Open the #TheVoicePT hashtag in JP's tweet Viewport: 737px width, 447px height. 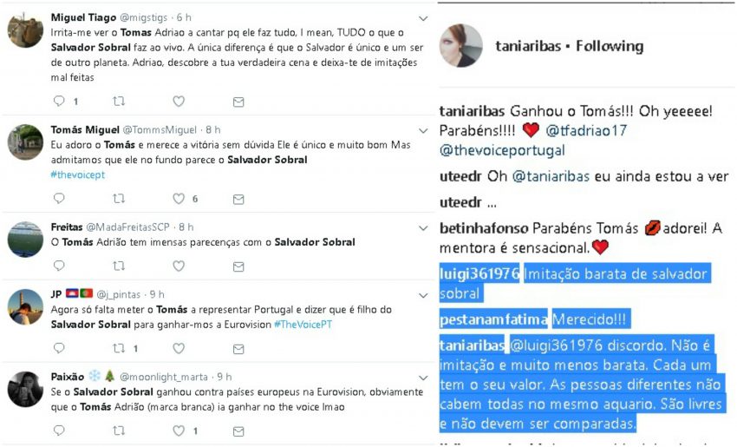[303, 325]
